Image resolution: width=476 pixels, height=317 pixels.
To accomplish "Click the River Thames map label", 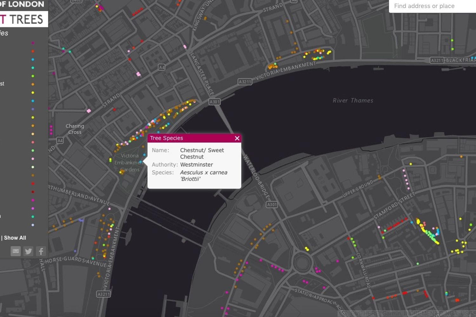I will coord(353,100).
